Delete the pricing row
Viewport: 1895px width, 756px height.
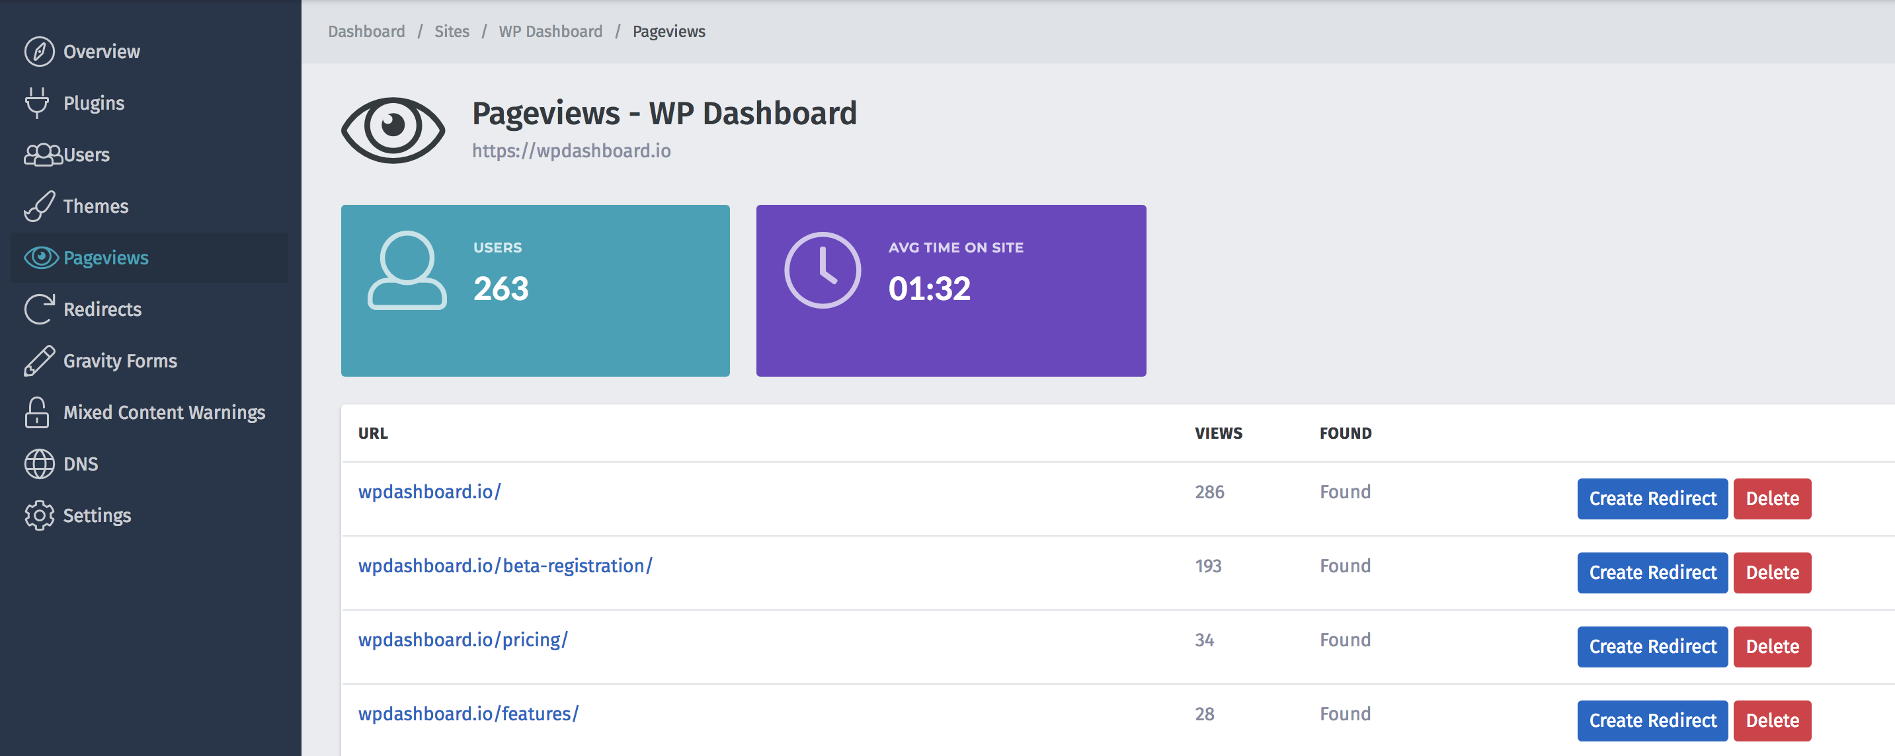pyautogui.click(x=1772, y=647)
